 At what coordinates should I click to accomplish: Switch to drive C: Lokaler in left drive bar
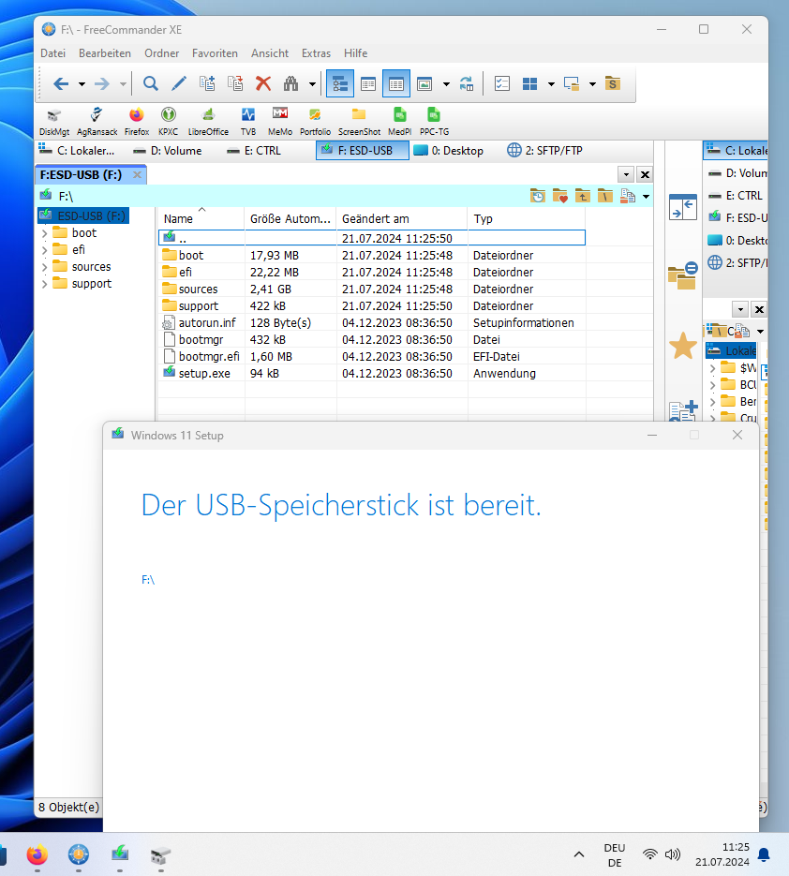pos(77,150)
